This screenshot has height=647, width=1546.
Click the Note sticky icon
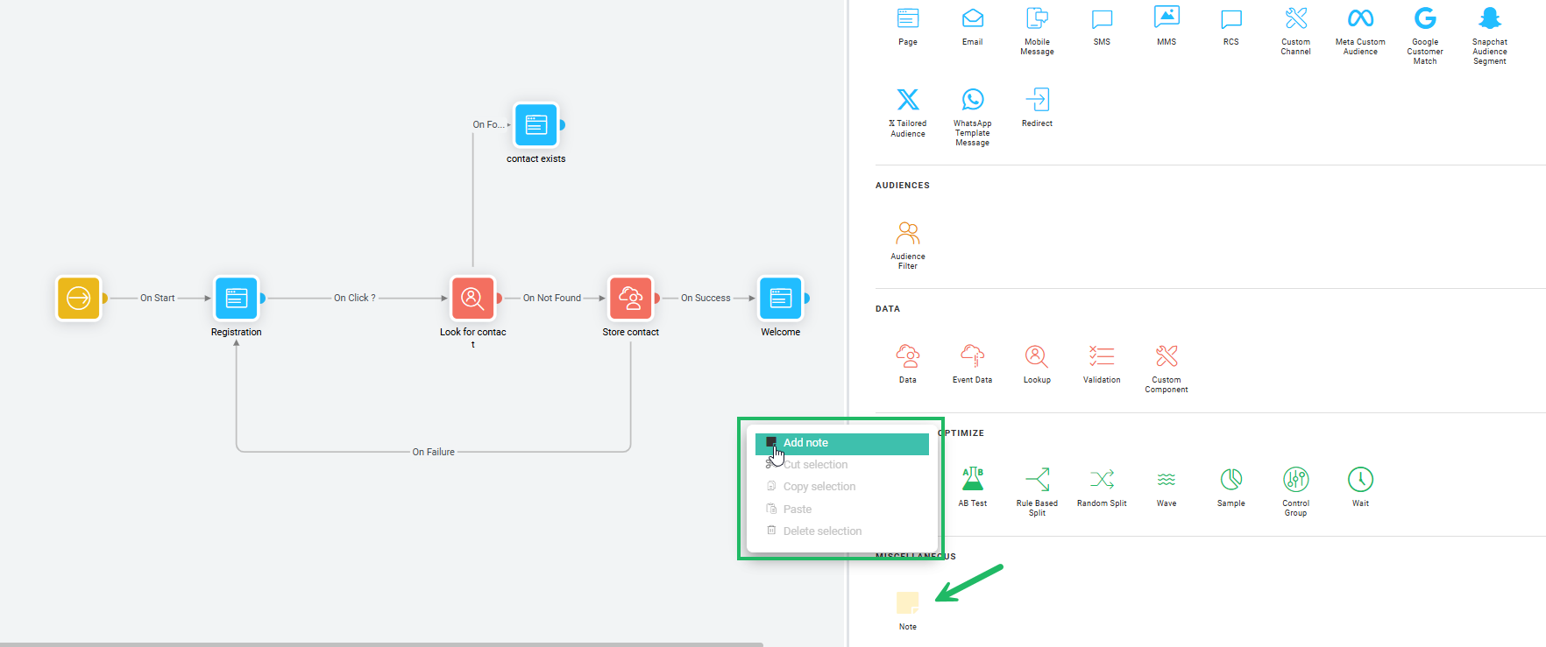(907, 603)
